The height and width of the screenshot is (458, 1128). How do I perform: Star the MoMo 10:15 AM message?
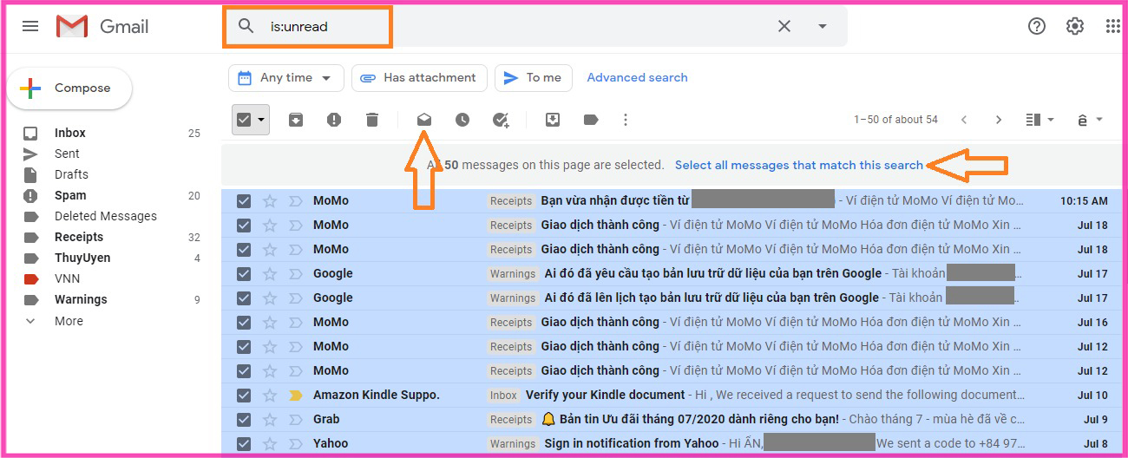coord(270,200)
